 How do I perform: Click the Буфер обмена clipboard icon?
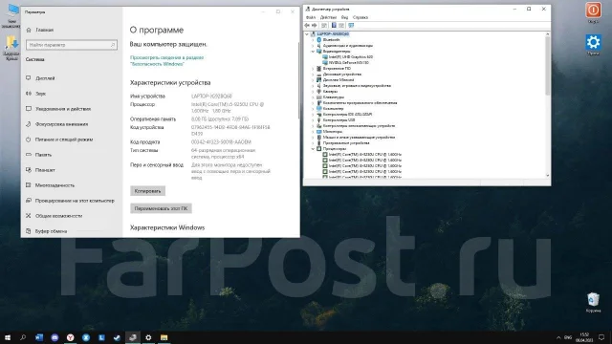(29, 231)
